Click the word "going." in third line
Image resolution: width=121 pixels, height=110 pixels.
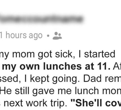66,79
